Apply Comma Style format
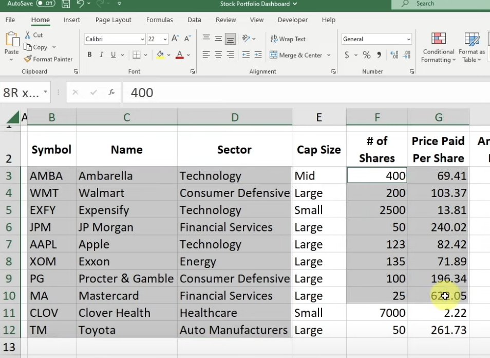This screenshot has width=490, height=358. (x=379, y=55)
